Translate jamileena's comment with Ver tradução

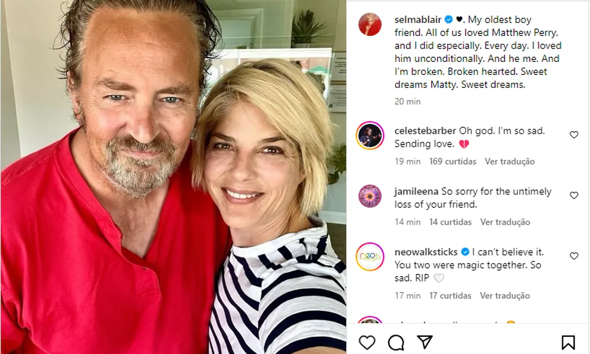tap(505, 222)
